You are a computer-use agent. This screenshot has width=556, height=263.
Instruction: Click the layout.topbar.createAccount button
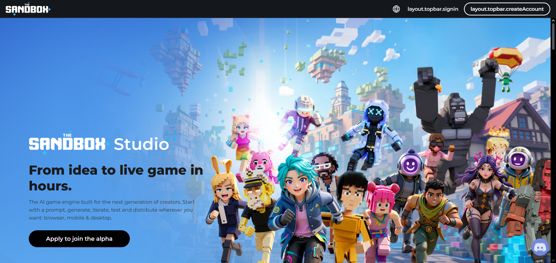coord(507,9)
